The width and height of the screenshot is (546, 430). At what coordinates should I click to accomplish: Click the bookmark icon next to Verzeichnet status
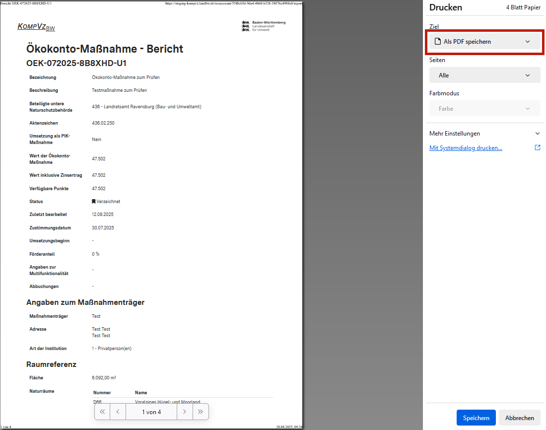click(94, 201)
